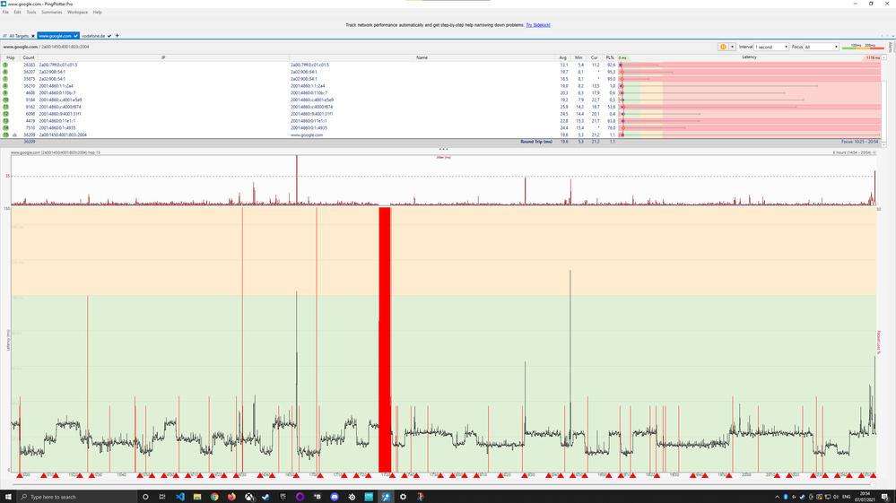Viewport: 896px width, 503px height.
Task: Open the Focus dropdown showing All
Action: 822,47
